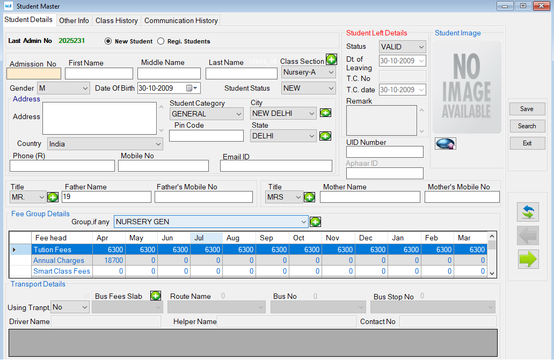The height and width of the screenshot is (360, 554).
Task: Click the add icon beside mother's title
Action: (x=309, y=197)
